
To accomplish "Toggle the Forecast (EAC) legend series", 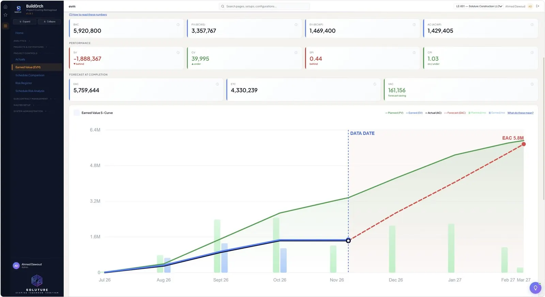I will (x=455, y=113).
